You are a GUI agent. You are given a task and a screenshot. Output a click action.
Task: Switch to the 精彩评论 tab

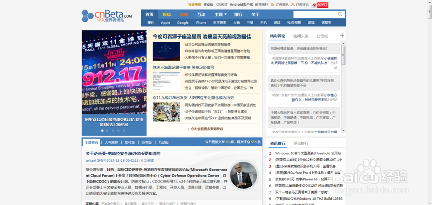pyautogui.click(x=277, y=36)
